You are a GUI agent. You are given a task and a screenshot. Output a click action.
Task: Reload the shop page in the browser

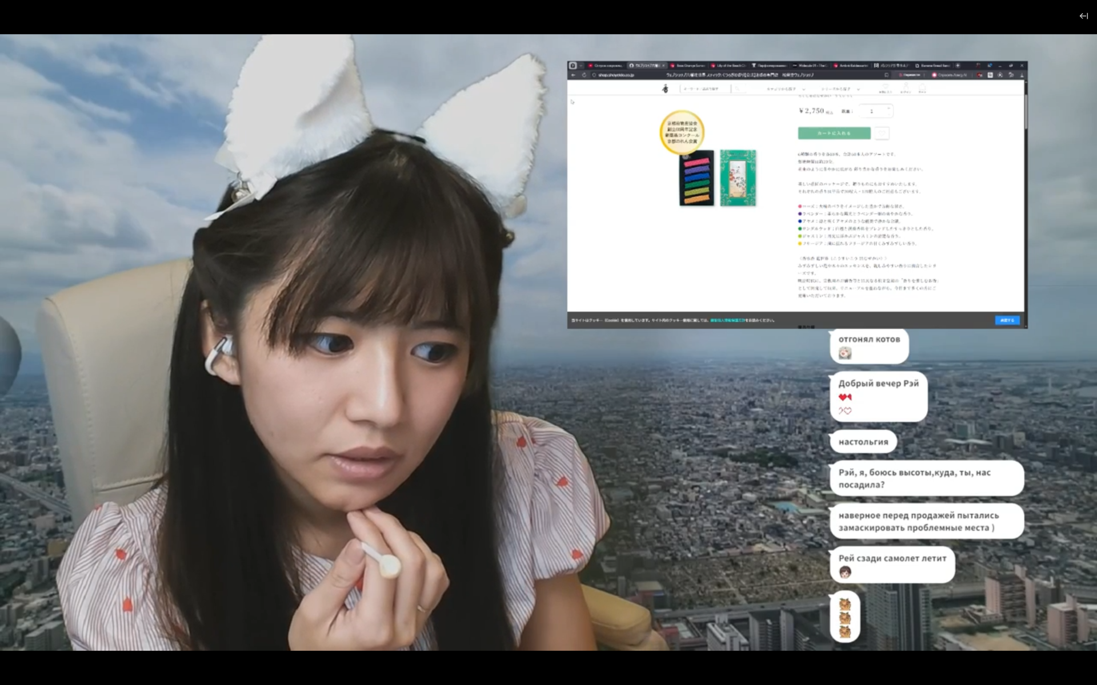(x=584, y=75)
